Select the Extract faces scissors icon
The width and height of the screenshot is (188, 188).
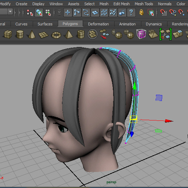[165, 34]
